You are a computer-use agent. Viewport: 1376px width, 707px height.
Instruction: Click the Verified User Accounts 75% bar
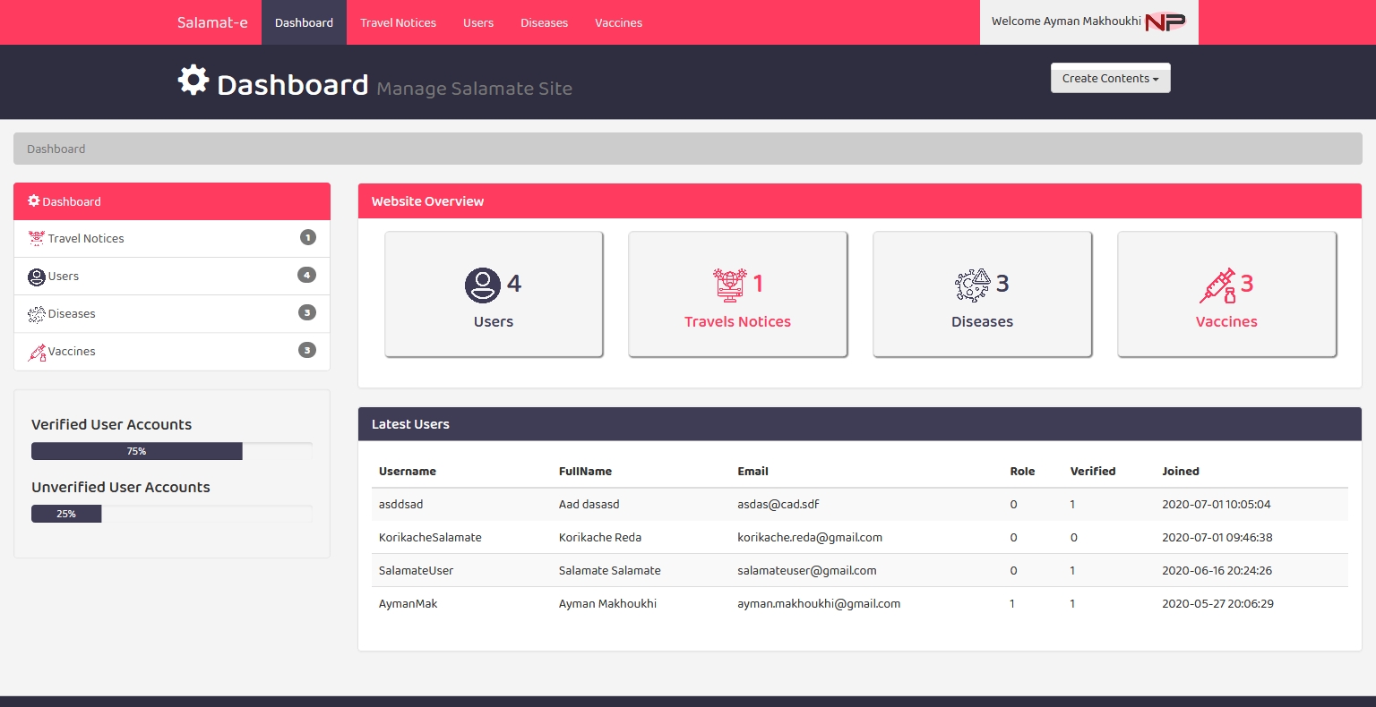pos(137,451)
